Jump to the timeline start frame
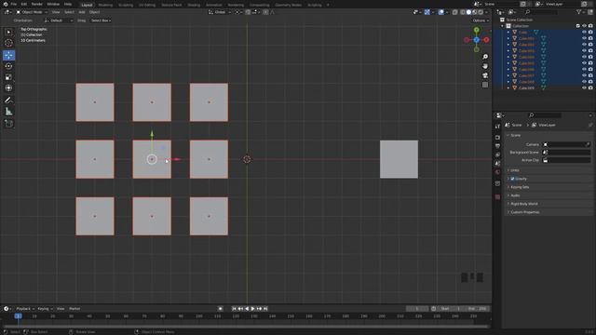Viewport: 596px width, 335px height. pyautogui.click(x=234, y=309)
